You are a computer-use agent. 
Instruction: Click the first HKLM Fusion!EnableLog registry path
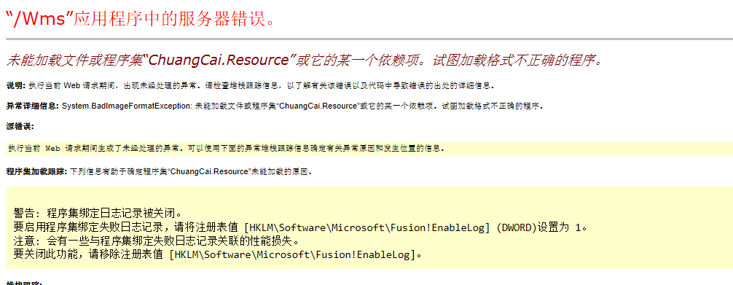367,228
